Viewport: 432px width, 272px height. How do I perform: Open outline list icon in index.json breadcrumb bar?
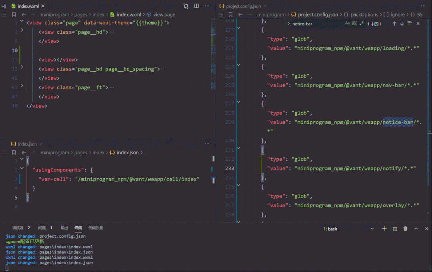[x=4, y=152]
